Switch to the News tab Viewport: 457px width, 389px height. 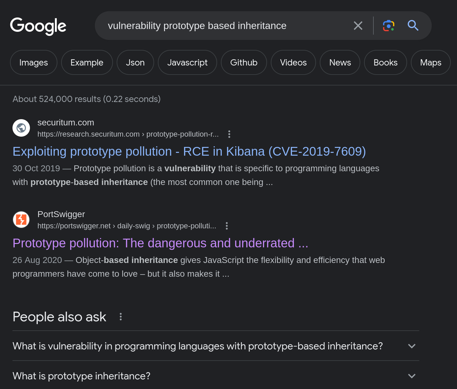click(x=340, y=62)
